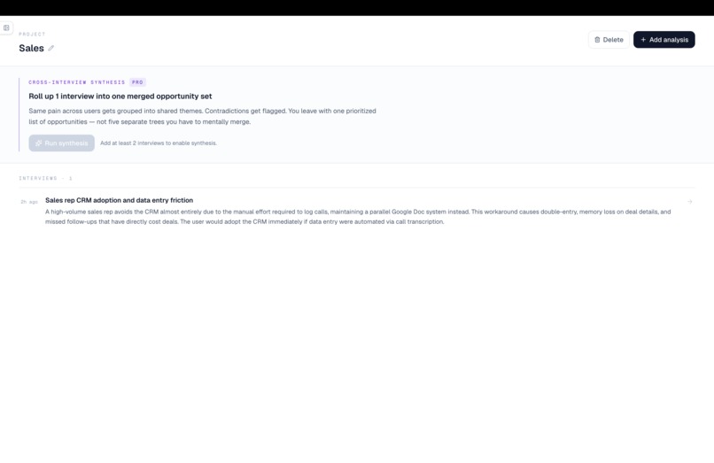Click synthesis description starting 'Same pain across users'

202,116
